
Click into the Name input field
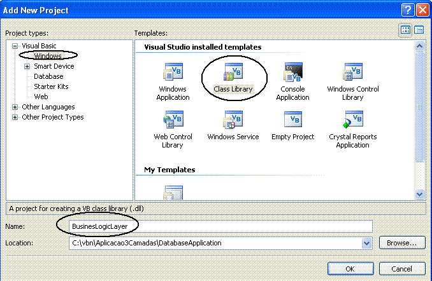(220, 226)
